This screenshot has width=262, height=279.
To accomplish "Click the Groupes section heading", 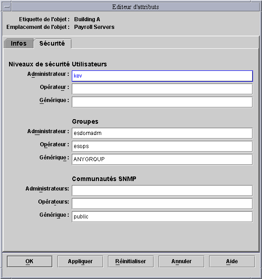I will pos(85,121).
